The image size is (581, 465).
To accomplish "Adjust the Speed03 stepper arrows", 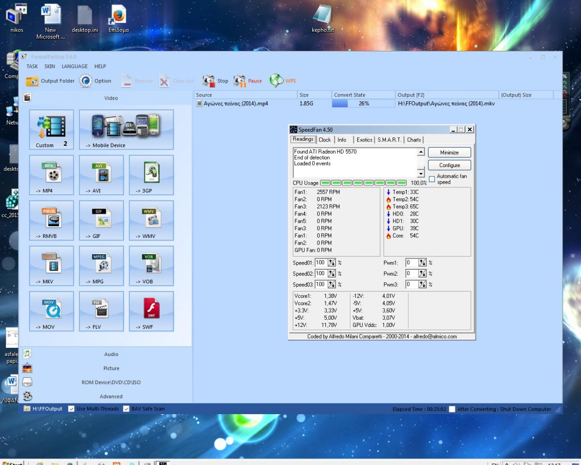I will [x=332, y=284].
